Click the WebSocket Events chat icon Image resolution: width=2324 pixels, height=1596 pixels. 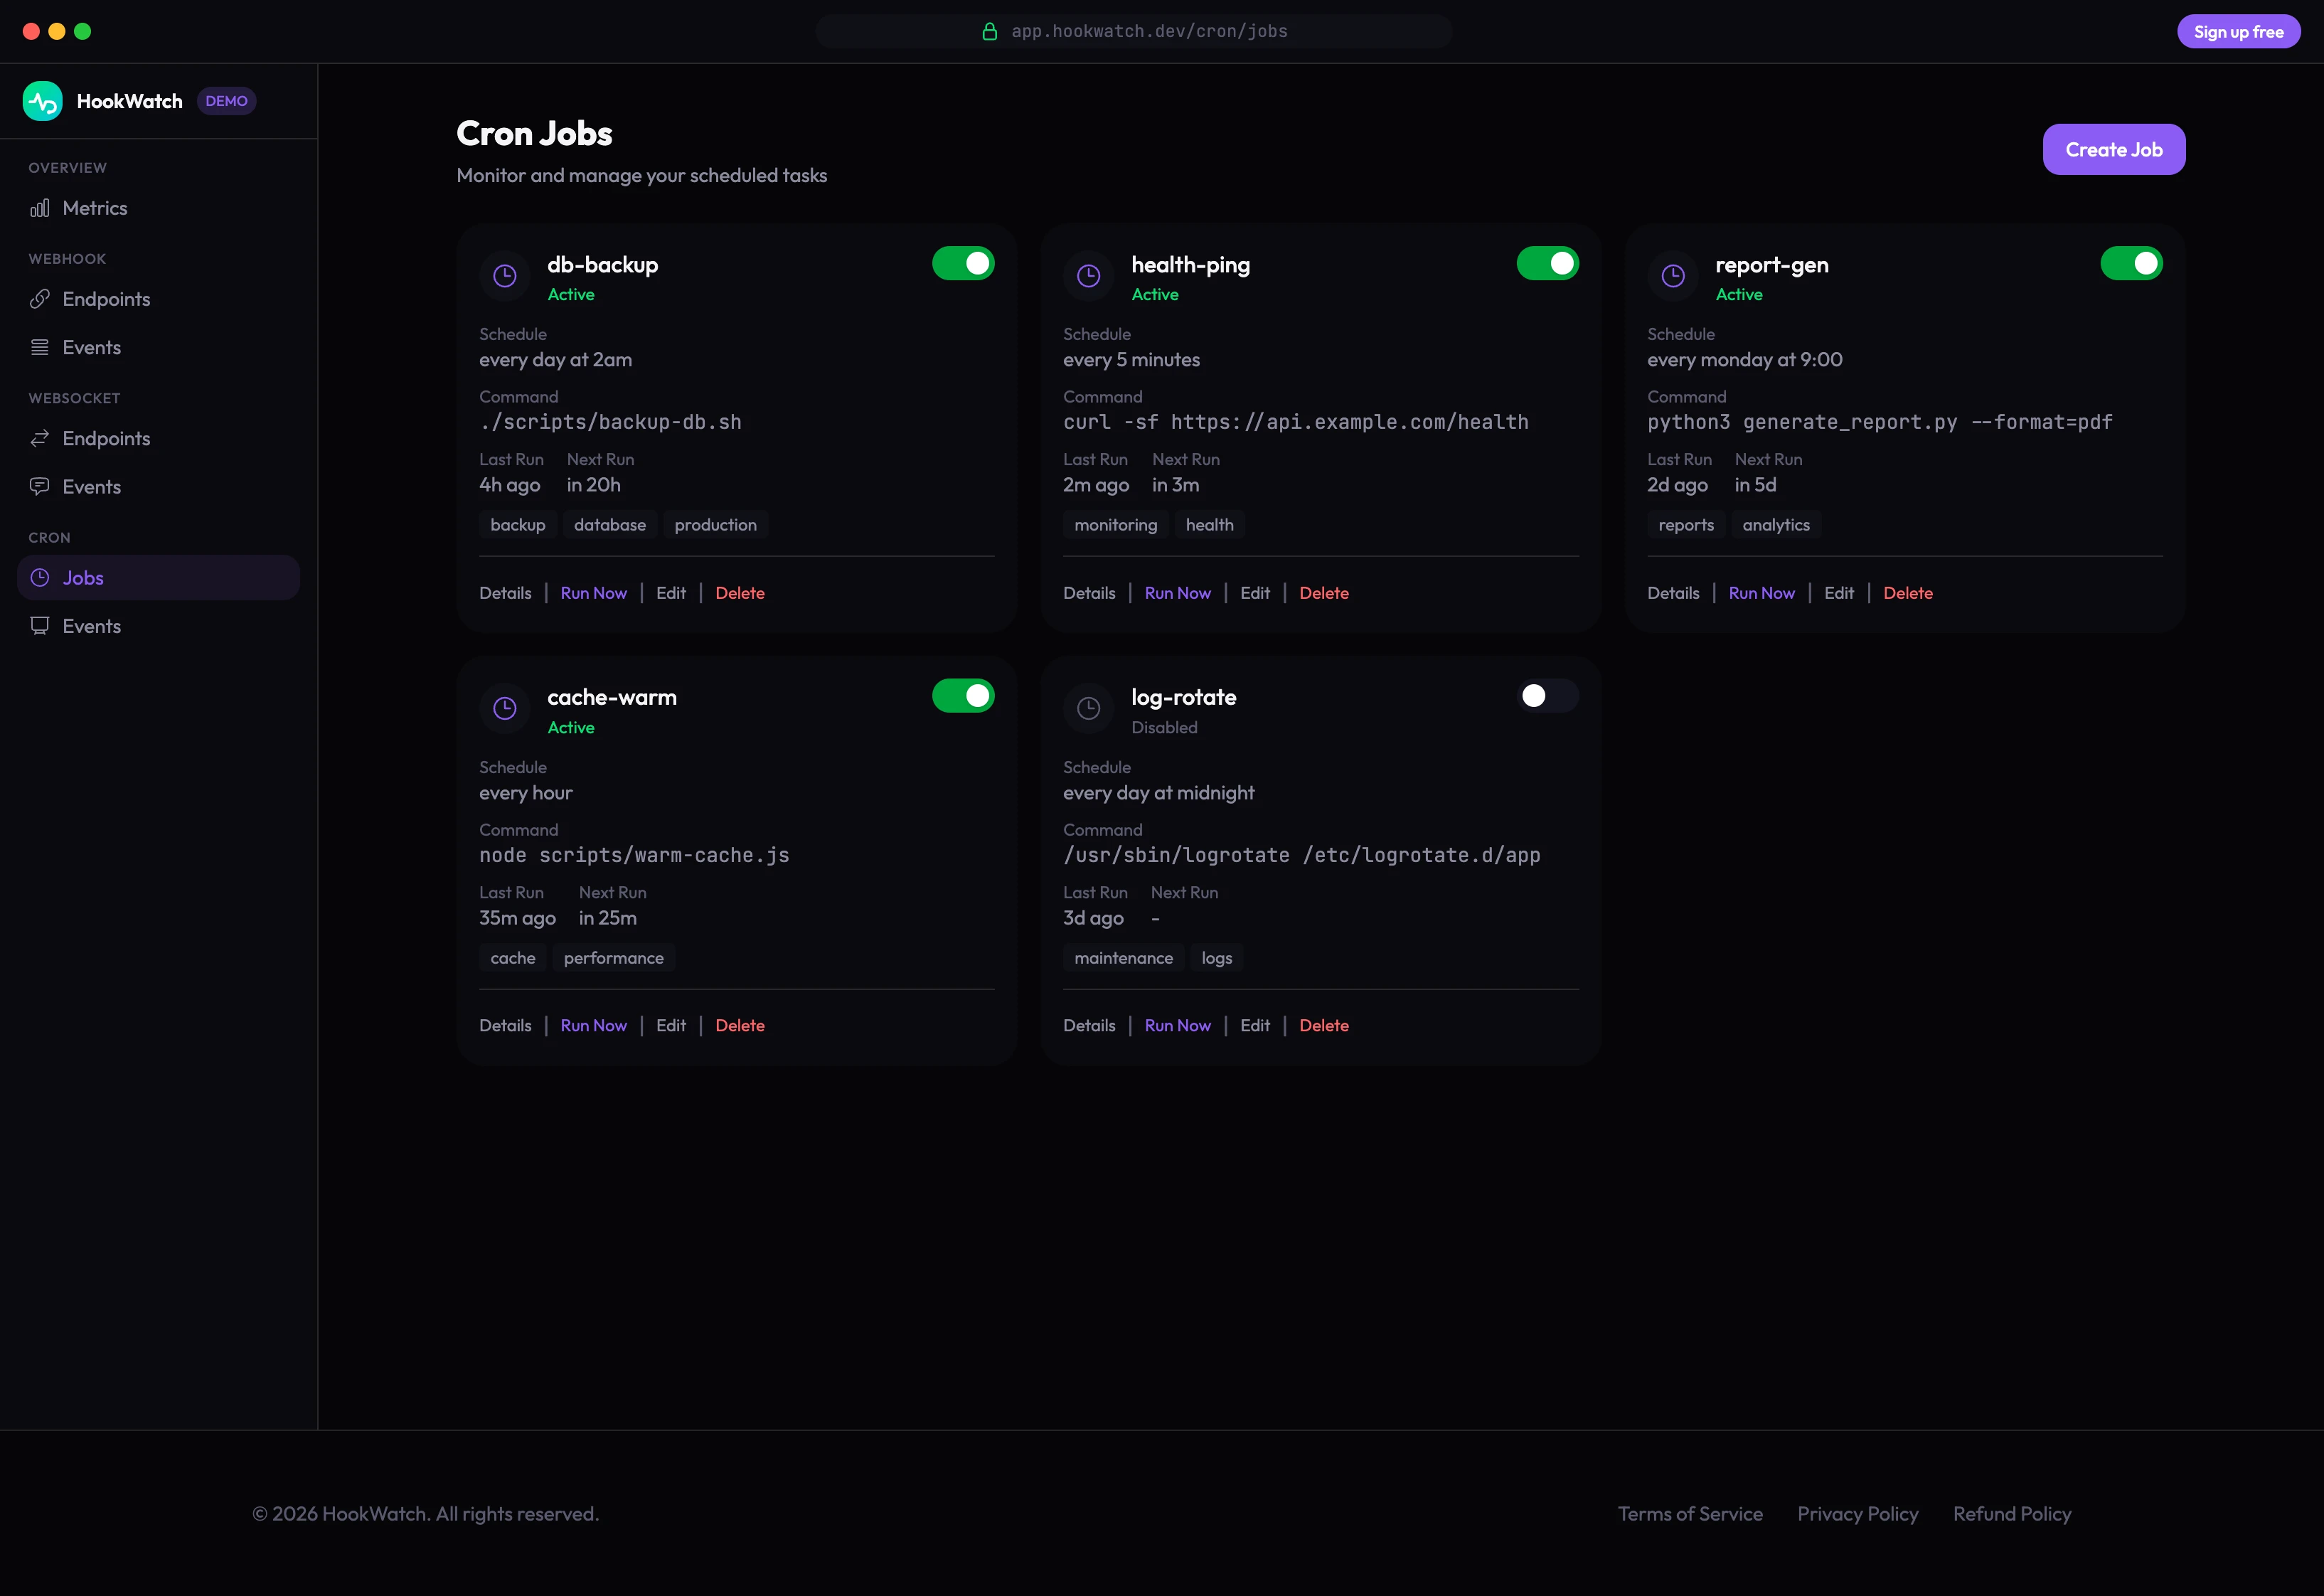(40, 486)
